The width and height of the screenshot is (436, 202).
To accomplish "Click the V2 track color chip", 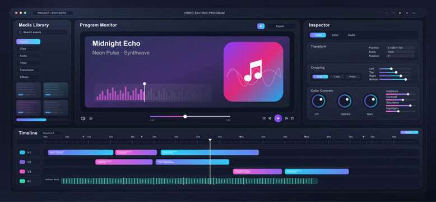I will click(22, 162).
